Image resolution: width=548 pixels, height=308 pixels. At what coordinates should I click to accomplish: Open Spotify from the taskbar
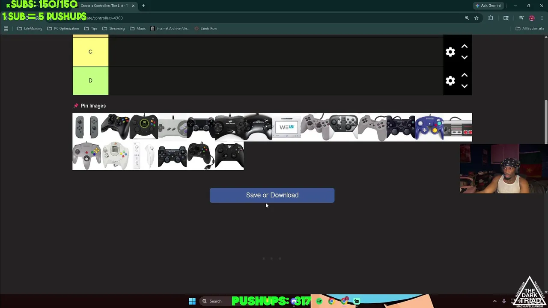coord(319,301)
